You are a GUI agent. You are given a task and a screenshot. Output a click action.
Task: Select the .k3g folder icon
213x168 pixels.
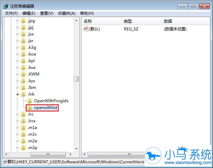23,47
